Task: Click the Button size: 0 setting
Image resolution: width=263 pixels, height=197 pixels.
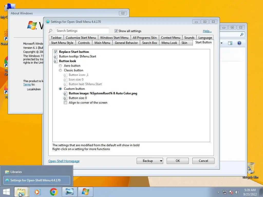Action: tap(78, 98)
